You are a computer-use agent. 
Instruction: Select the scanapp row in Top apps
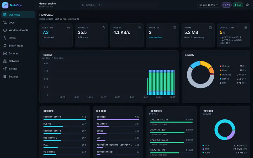coord(118,118)
